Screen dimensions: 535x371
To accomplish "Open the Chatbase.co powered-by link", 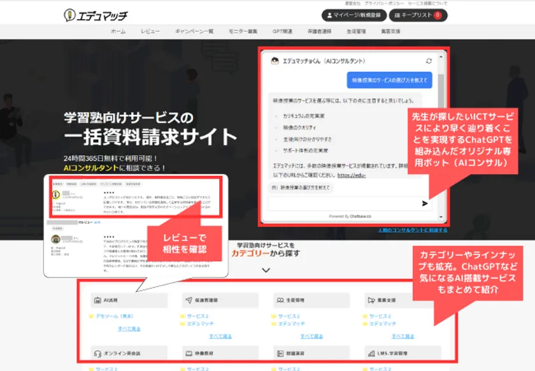I will tap(360, 217).
